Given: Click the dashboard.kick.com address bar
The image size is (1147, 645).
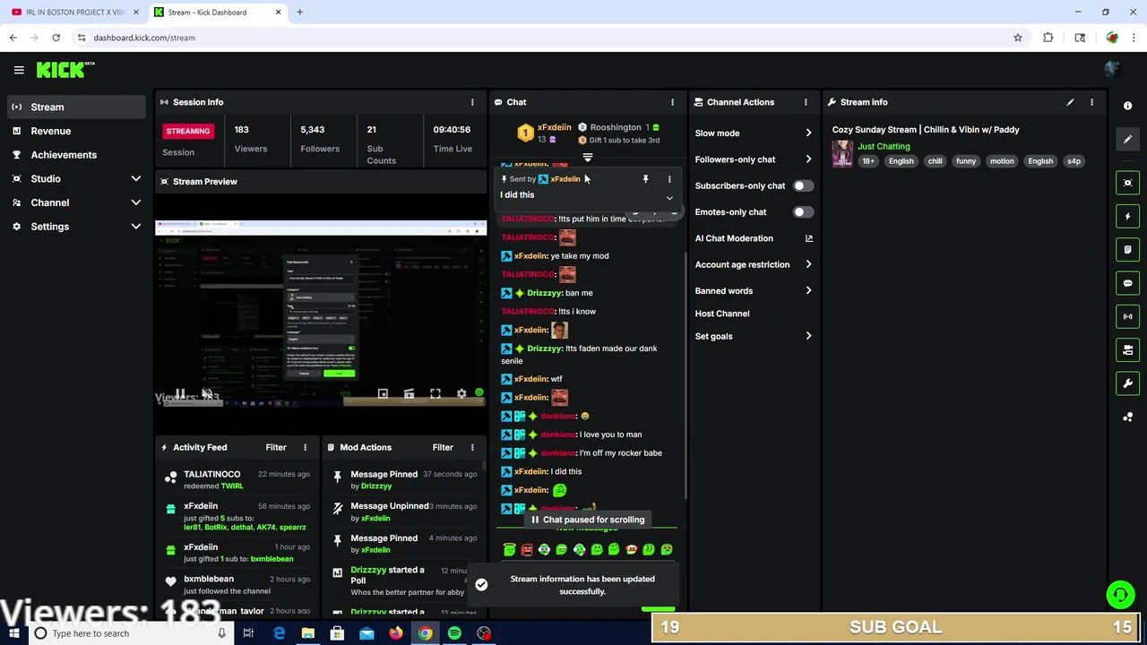Looking at the screenshot, I should point(547,38).
